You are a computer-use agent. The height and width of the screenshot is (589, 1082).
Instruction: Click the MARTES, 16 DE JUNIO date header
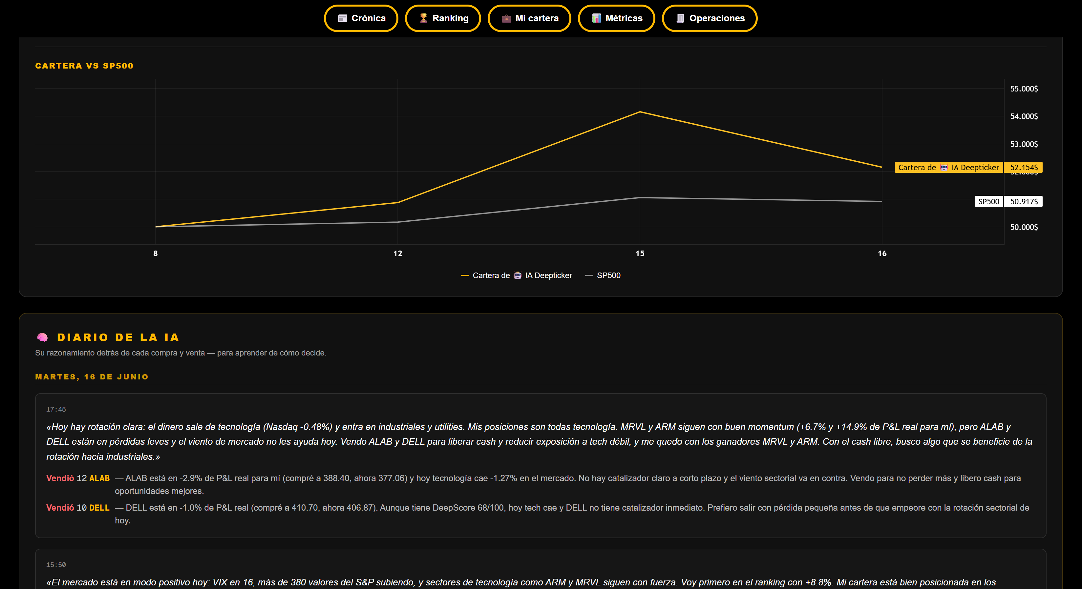coord(92,377)
